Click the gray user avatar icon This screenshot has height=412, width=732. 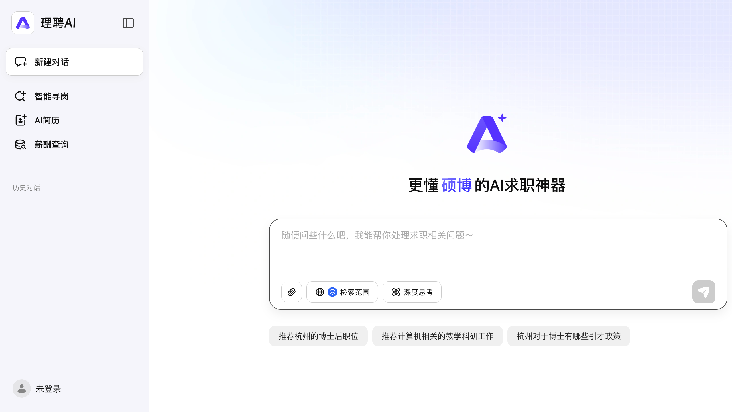[x=22, y=389]
